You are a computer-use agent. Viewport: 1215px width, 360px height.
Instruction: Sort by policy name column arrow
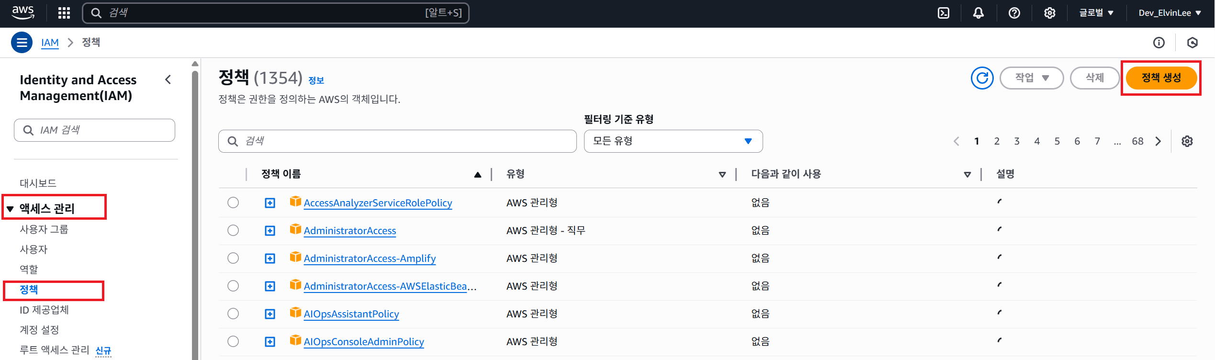[477, 175]
